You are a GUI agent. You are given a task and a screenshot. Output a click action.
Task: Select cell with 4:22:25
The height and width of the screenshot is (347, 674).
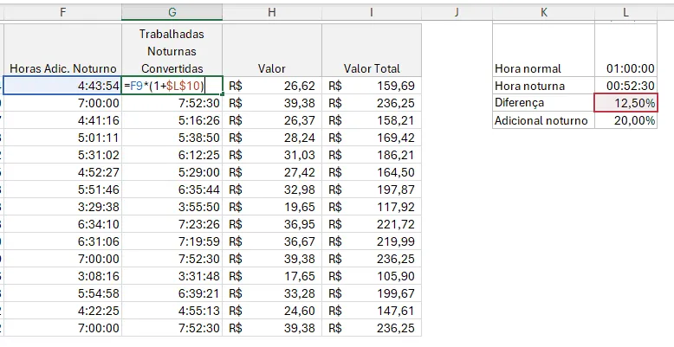[62, 311]
